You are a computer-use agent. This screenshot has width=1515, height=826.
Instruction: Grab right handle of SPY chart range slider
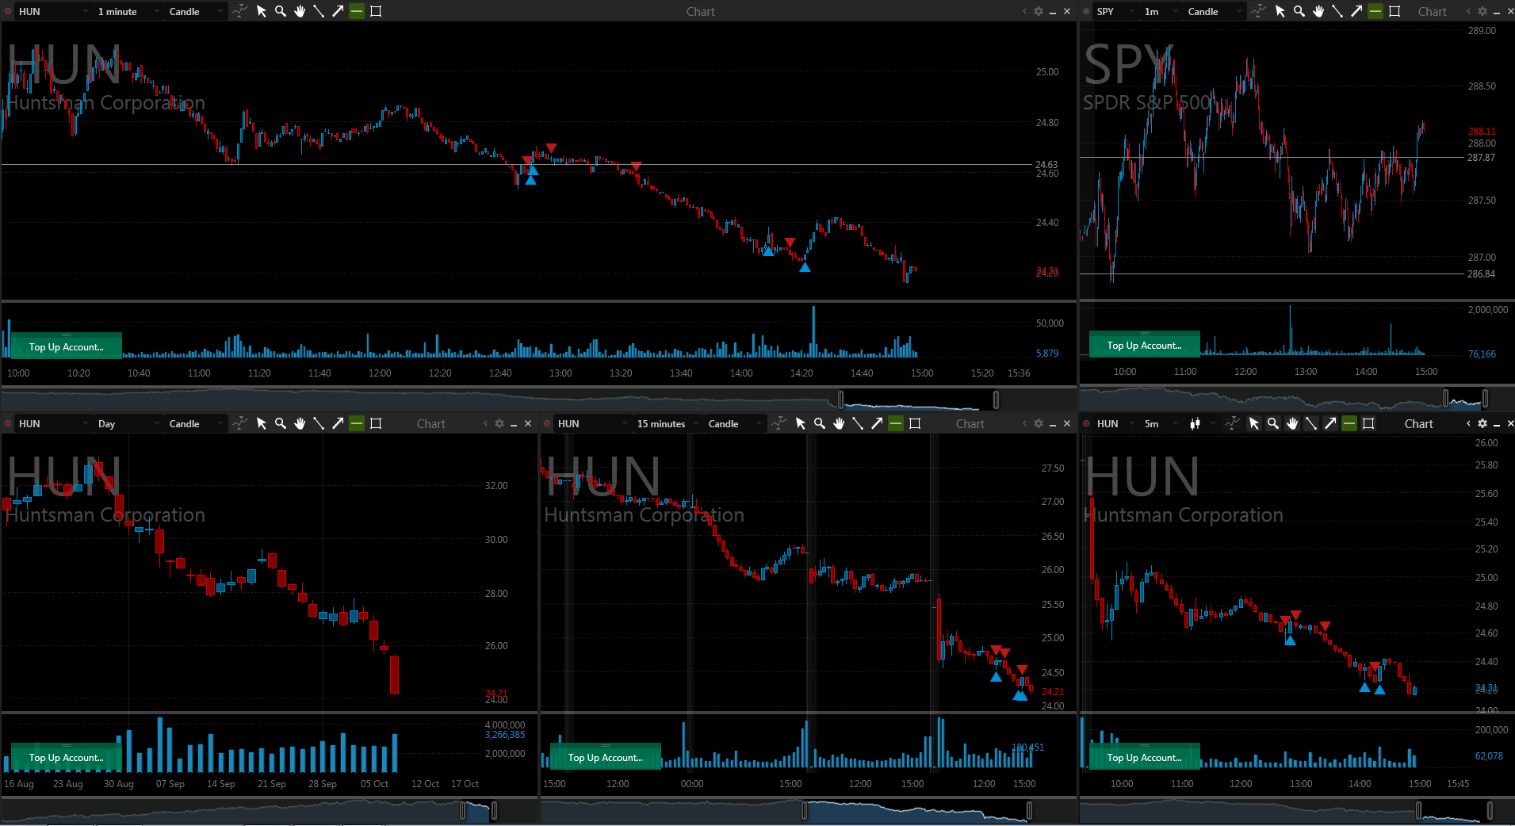pos(1485,398)
